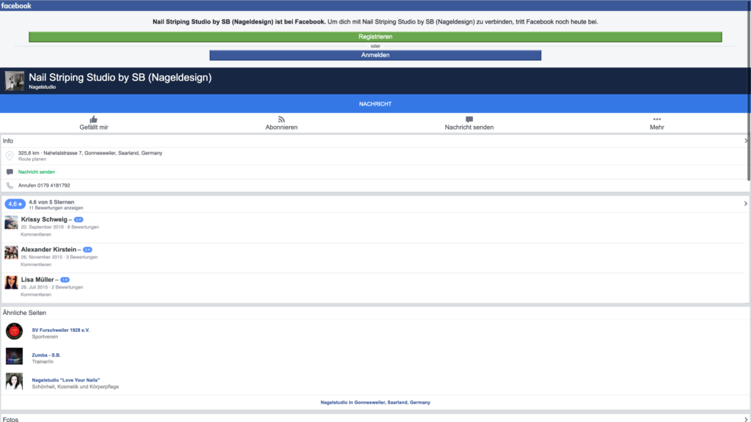
Task: Click the SV Furschweiler 1928 e.V. link
Action: pyautogui.click(x=61, y=330)
